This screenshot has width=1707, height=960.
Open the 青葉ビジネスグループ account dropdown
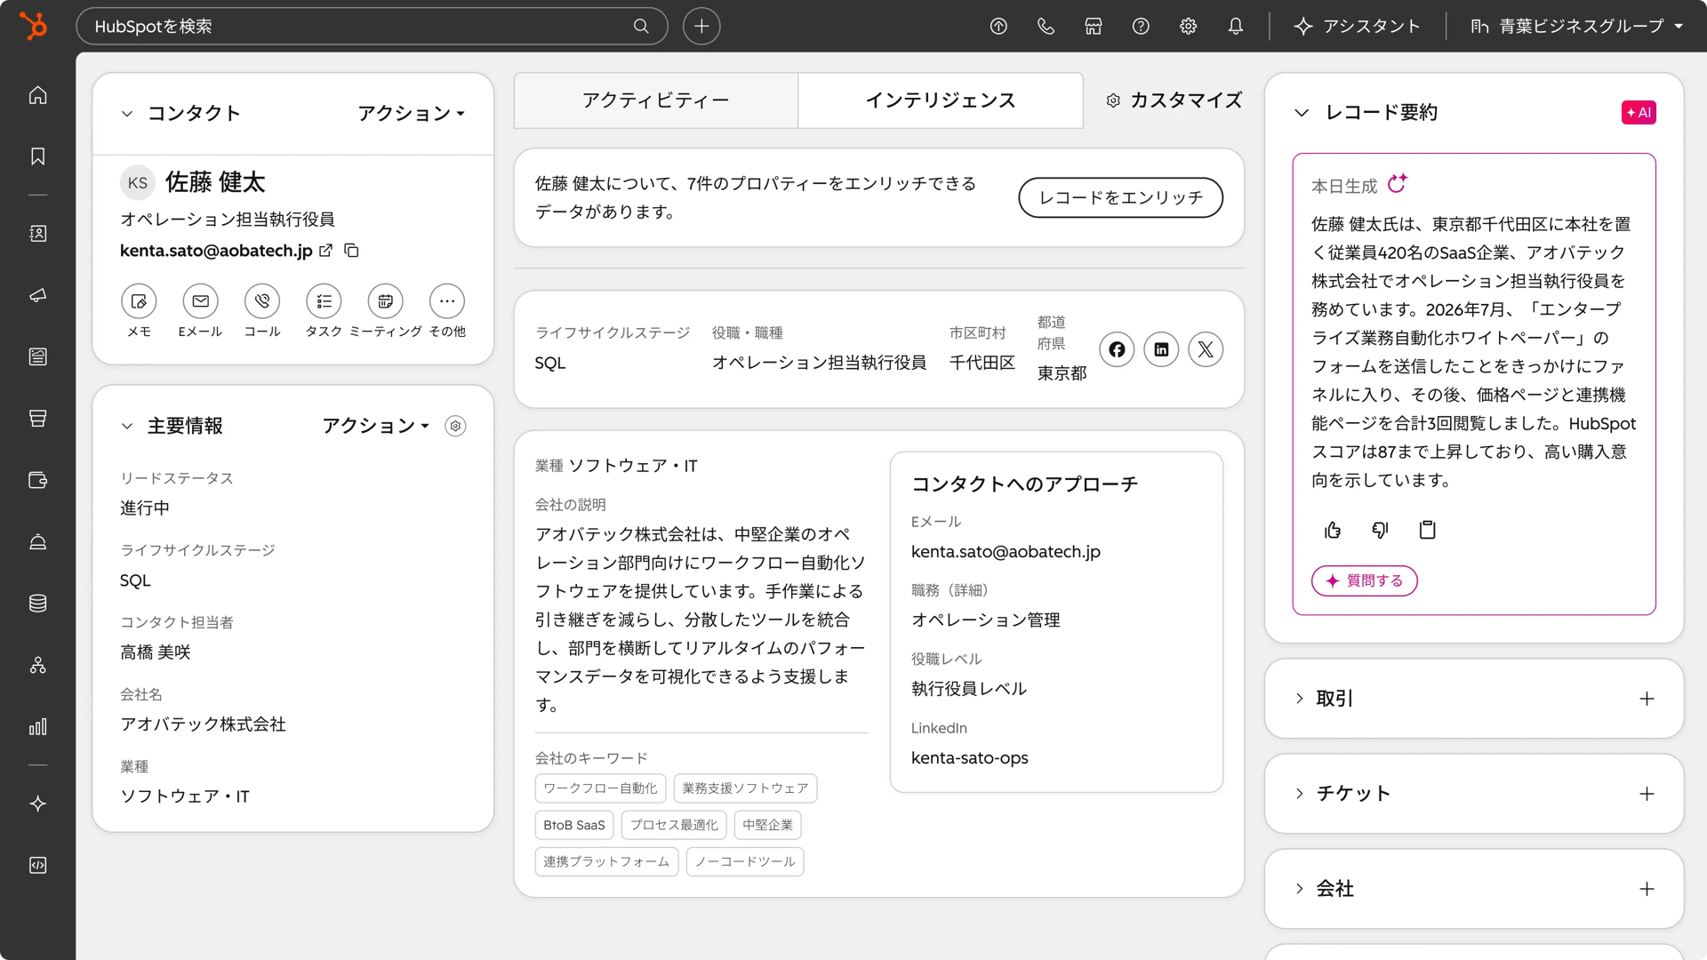coord(1577,26)
